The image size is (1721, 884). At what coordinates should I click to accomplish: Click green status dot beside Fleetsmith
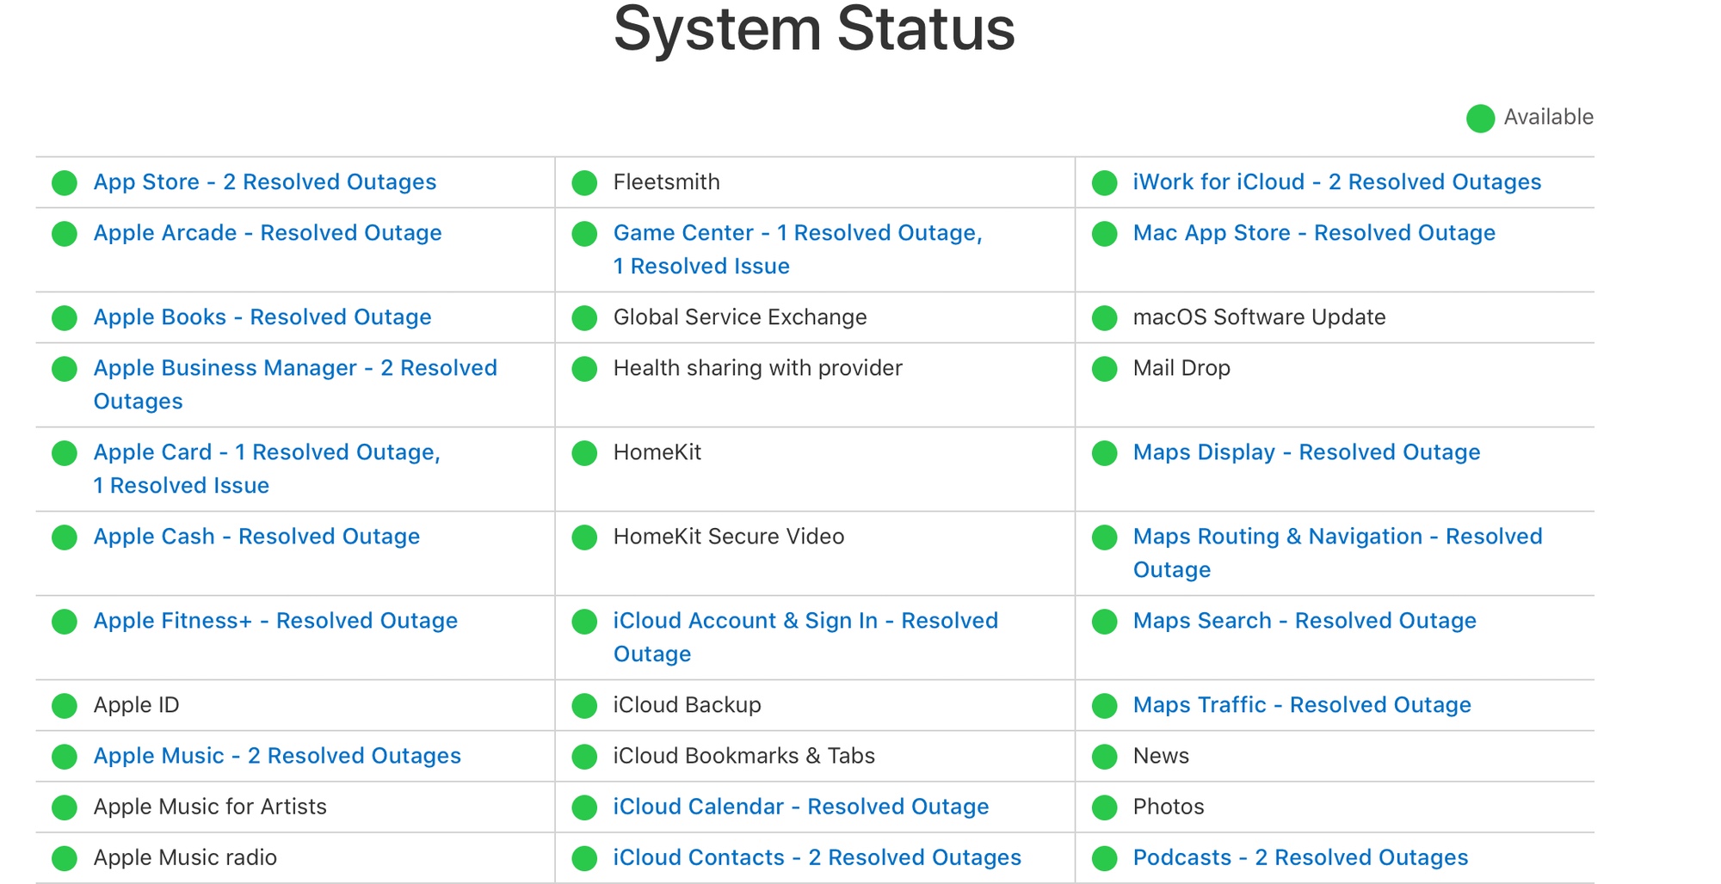(584, 183)
